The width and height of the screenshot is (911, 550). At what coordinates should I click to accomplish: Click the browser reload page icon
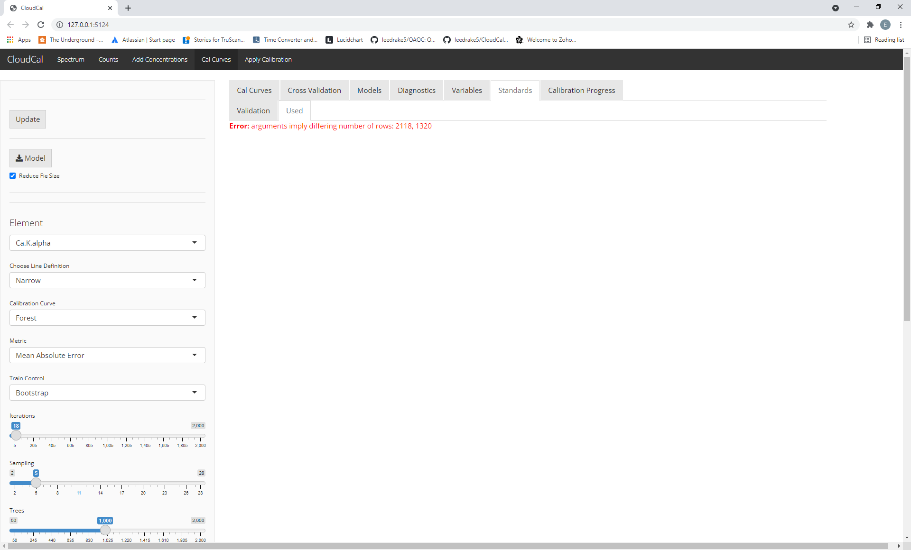coord(41,25)
